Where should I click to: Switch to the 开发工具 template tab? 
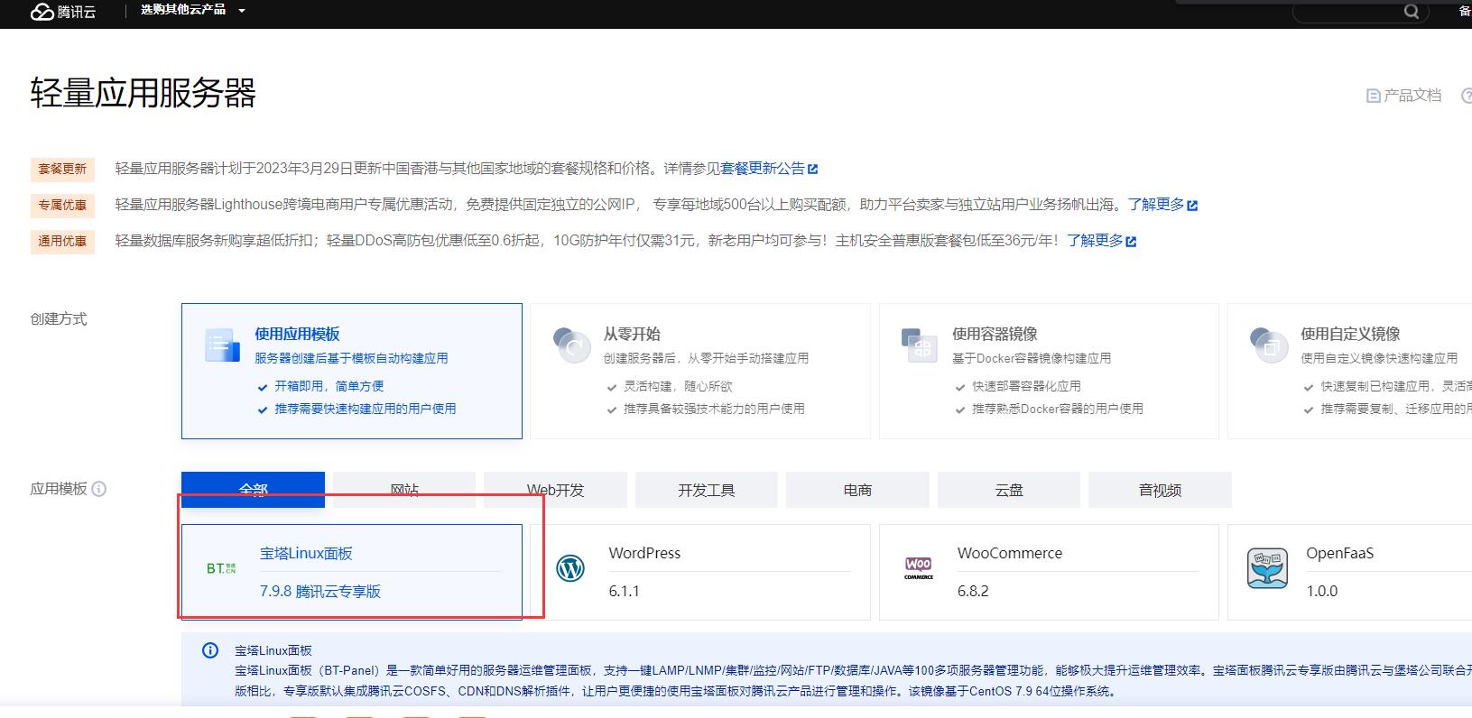pos(707,490)
